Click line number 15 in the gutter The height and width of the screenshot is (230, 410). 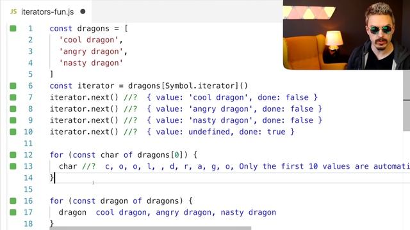pyautogui.click(x=28, y=189)
